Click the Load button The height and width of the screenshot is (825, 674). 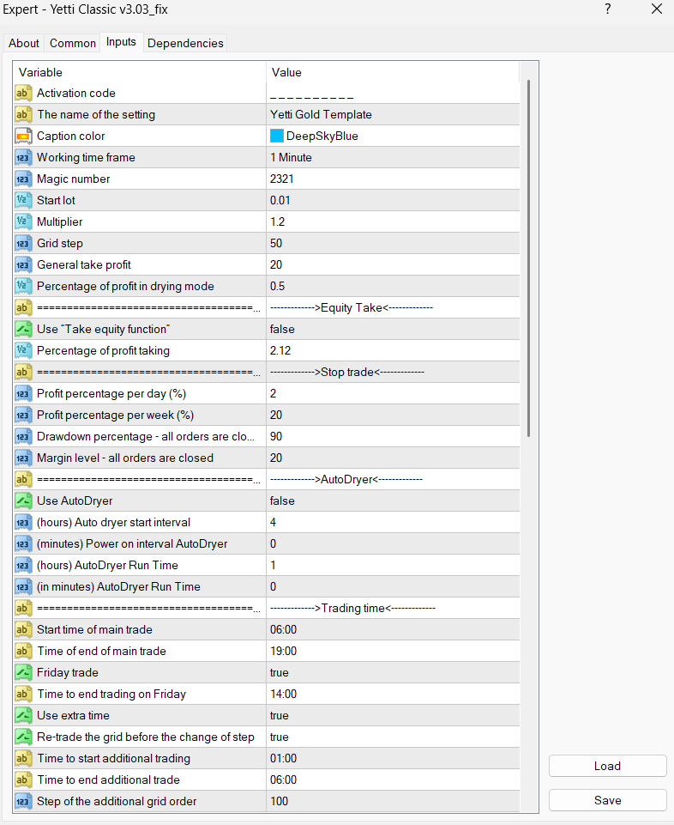(607, 766)
